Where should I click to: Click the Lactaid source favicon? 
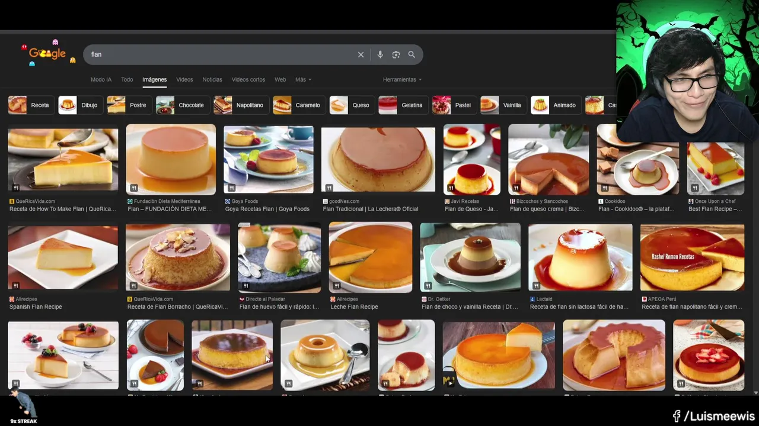(x=532, y=299)
